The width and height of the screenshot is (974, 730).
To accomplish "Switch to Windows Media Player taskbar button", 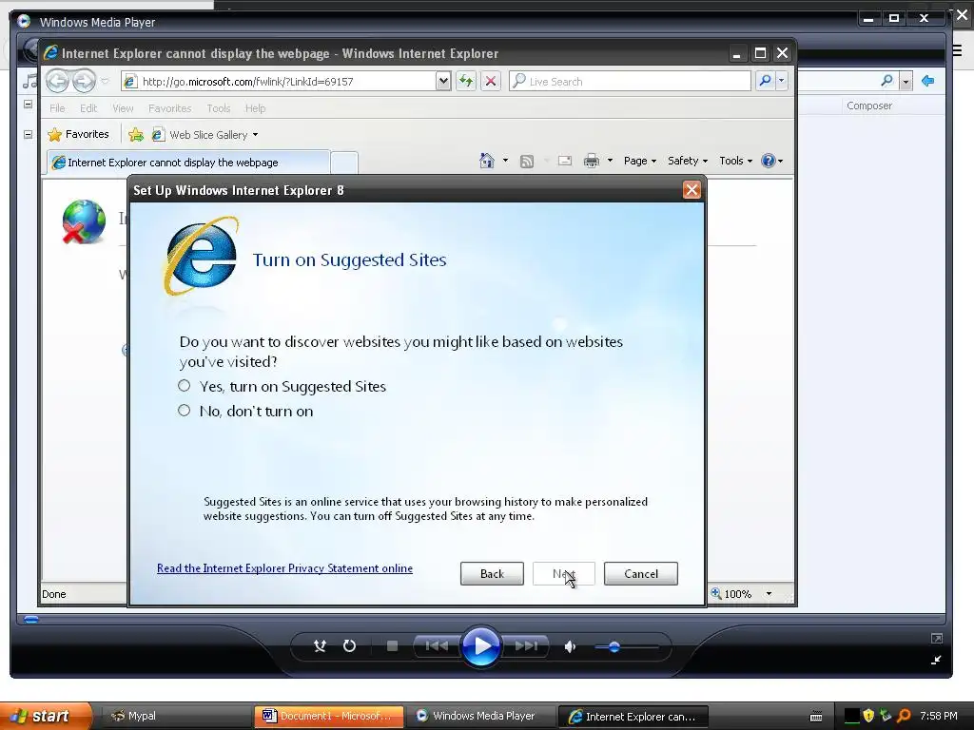I will coord(480,716).
